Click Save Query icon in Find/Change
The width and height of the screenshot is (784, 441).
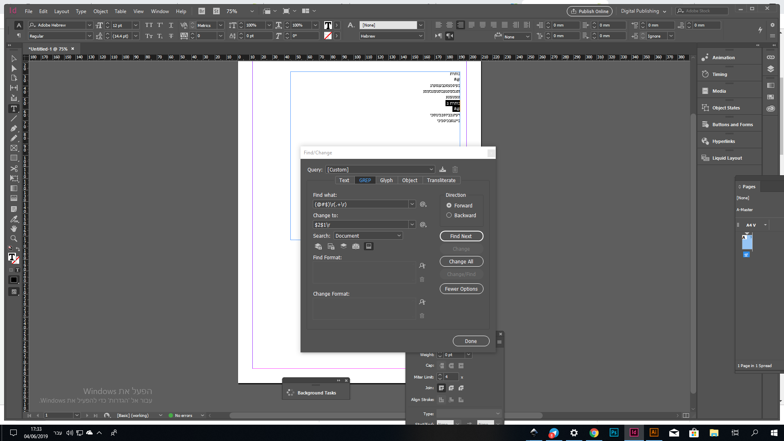[x=443, y=169]
